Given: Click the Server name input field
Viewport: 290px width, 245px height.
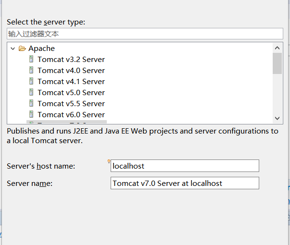Looking at the screenshot, I should coord(185,183).
